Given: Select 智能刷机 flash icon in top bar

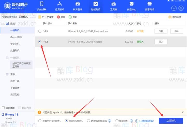Looking at the screenshot, I should pos(96,4).
